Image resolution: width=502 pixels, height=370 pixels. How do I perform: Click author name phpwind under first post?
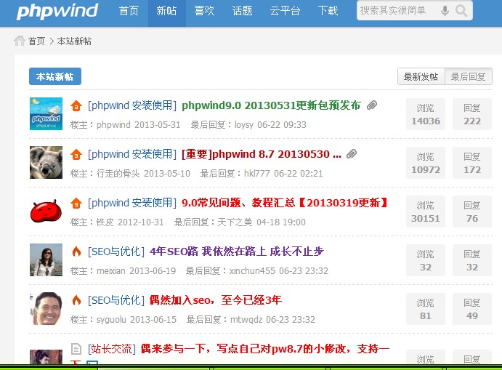tap(113, 124)
